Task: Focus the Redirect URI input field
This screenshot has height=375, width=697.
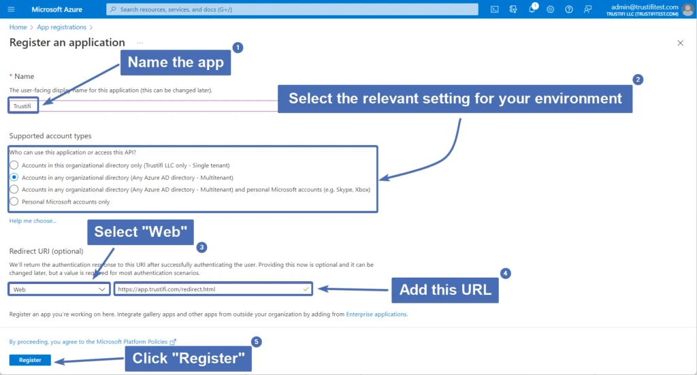Action: pos(213,289)
